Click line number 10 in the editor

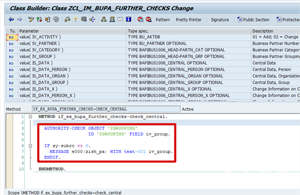click(21, 169)
